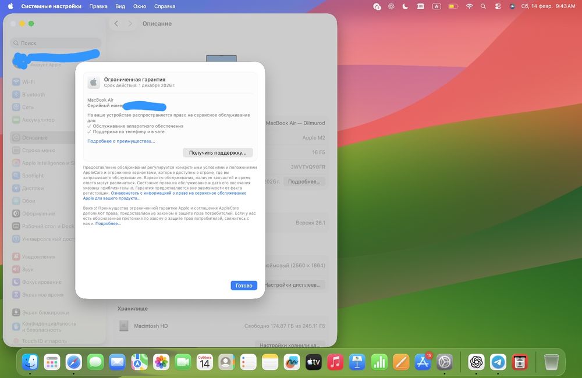Image resolution: width=582 pixels, height=378 pixels.
Task: Open the Вид menu
Action: click(120, 6)
